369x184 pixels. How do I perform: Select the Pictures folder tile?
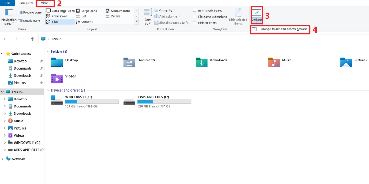click(353, 62)
